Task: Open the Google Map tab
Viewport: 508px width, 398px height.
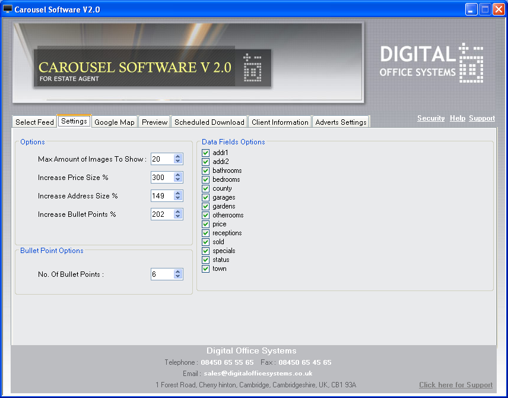Action: coord(115,122)
